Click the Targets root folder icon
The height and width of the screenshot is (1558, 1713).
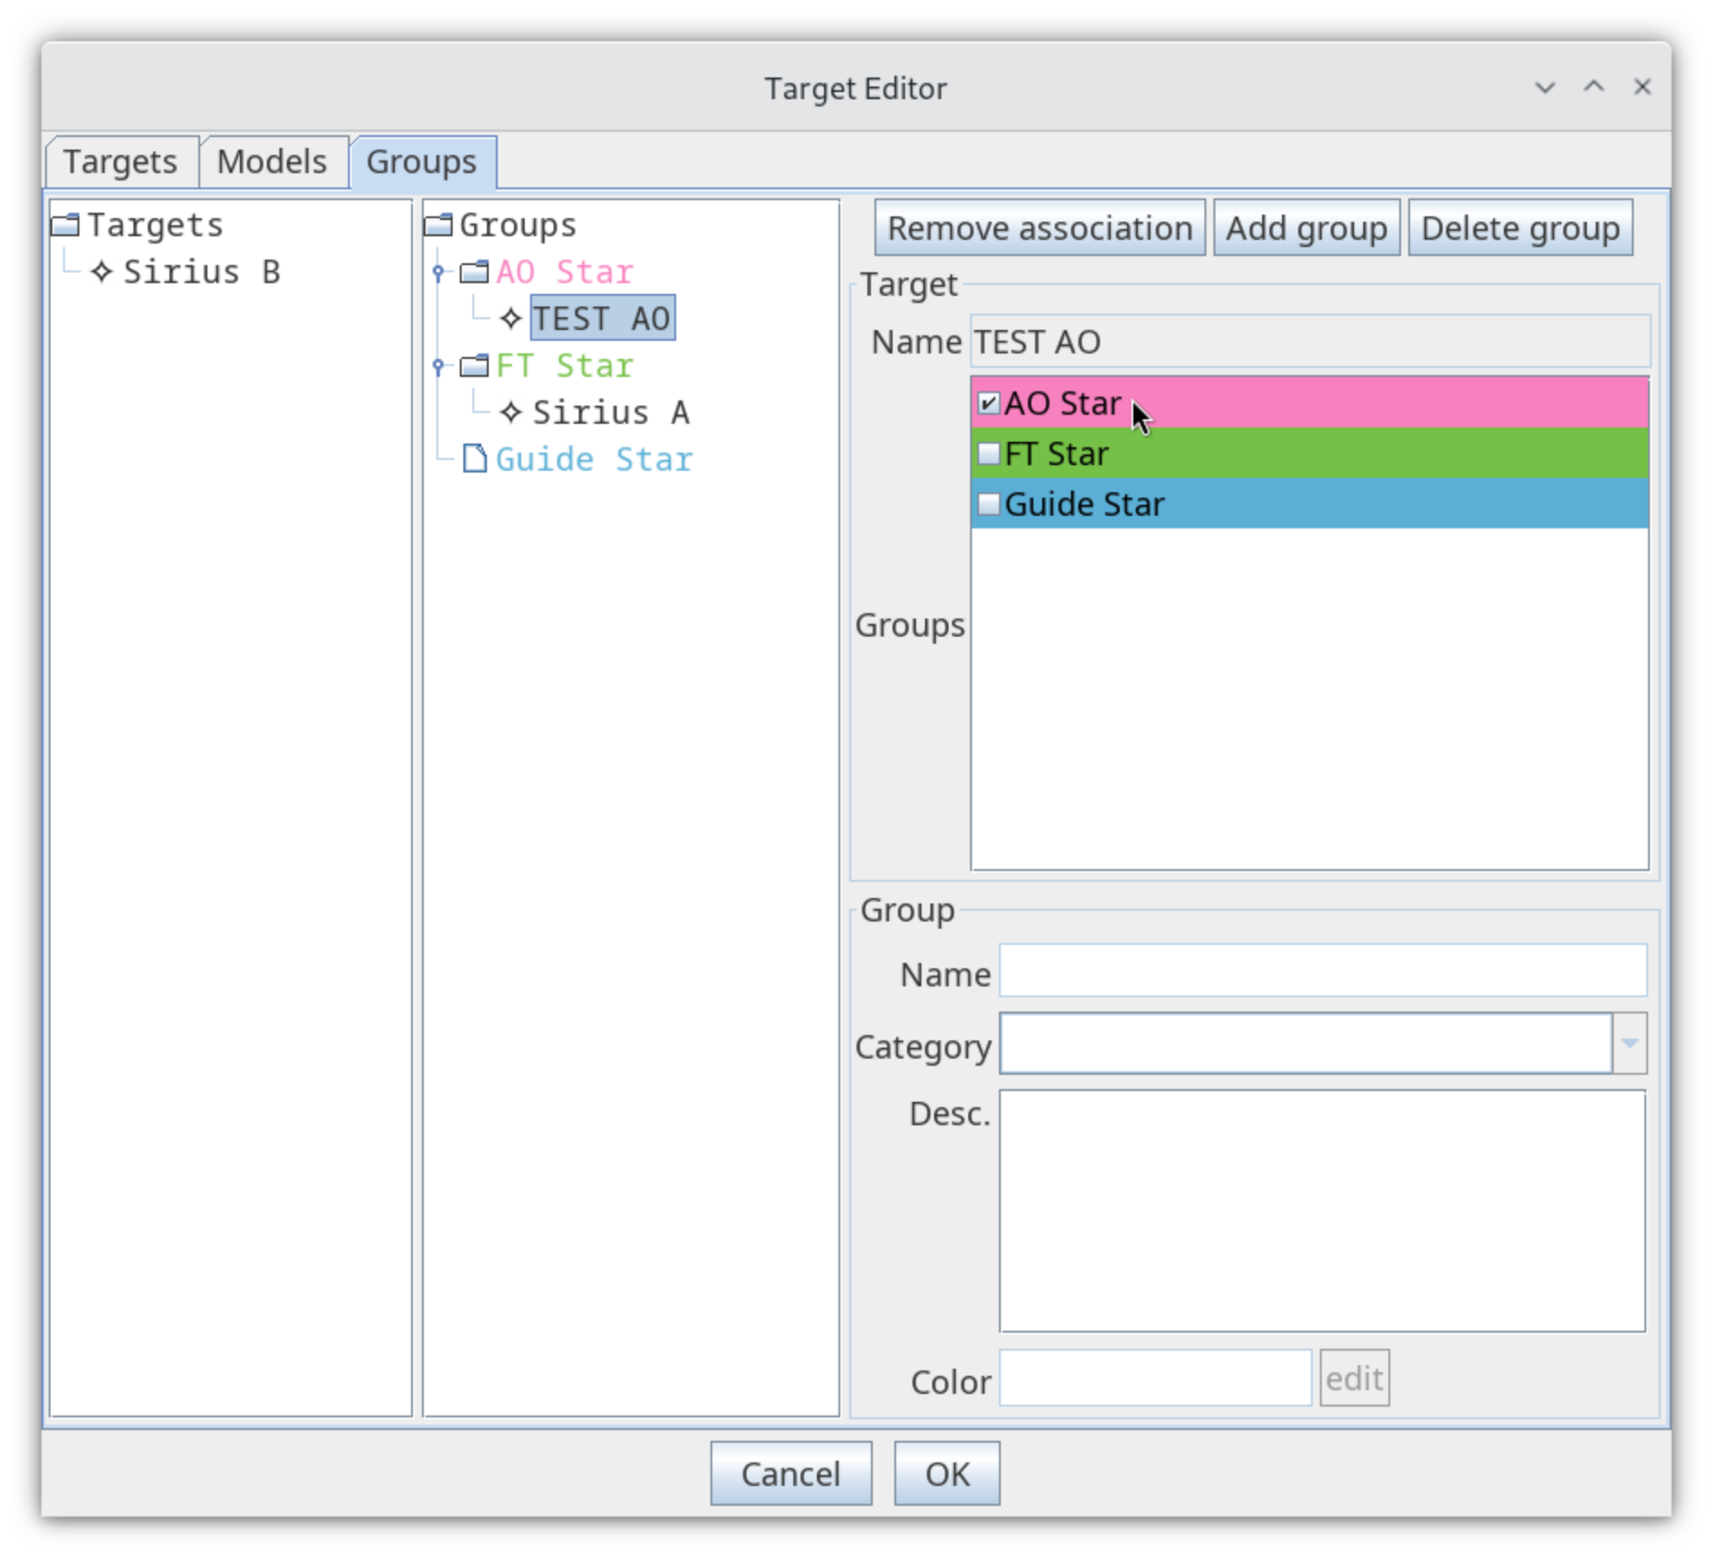[x=65, y=225]
